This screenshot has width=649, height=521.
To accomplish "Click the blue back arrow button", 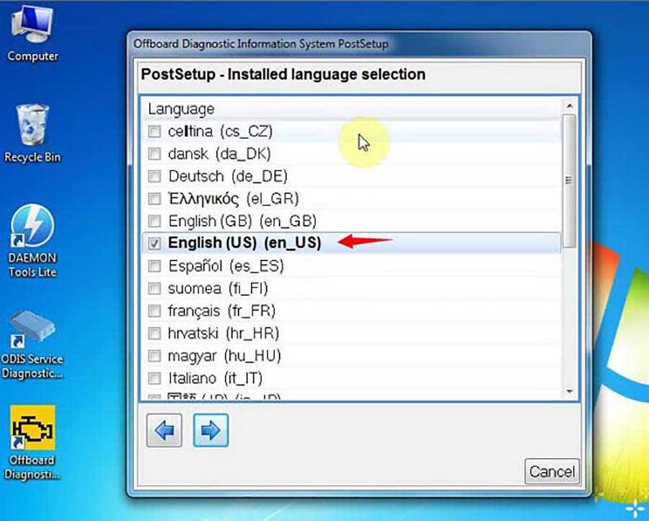I will click(x=164, y=431).
